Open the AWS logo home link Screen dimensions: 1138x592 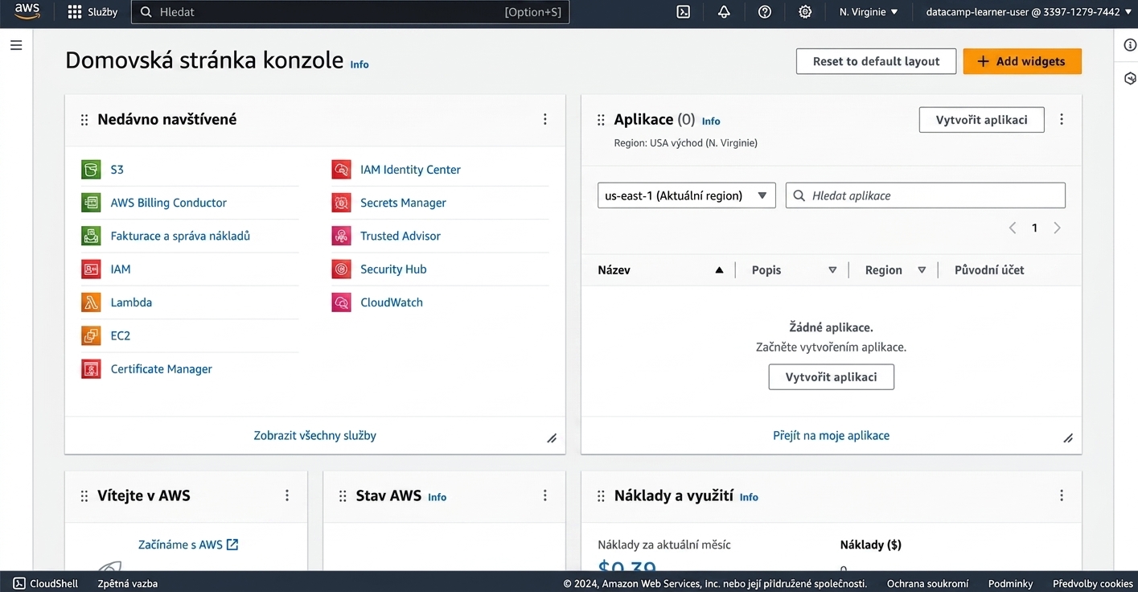click(x=27, y=11)
